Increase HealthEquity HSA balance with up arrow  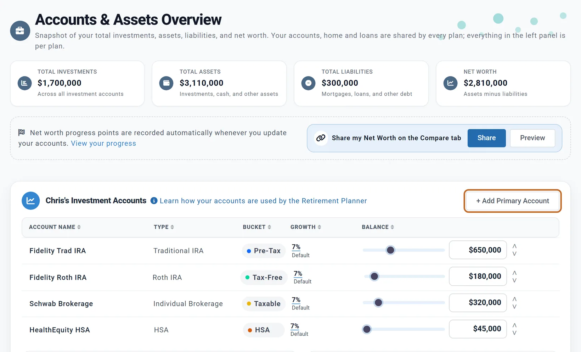click(x=514, y=325)
